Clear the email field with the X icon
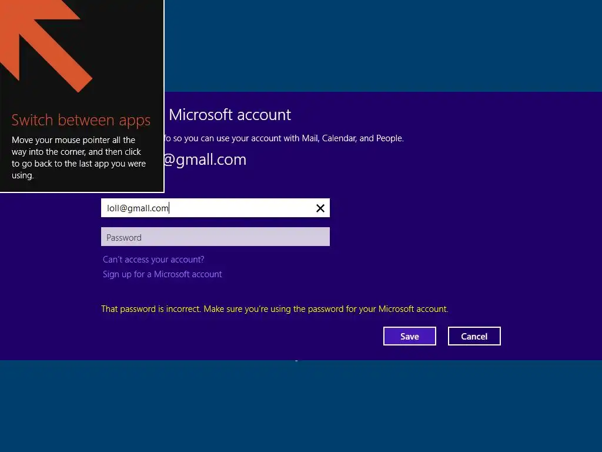The width and height of the screenshot is (602, 452). coord(320,208)
